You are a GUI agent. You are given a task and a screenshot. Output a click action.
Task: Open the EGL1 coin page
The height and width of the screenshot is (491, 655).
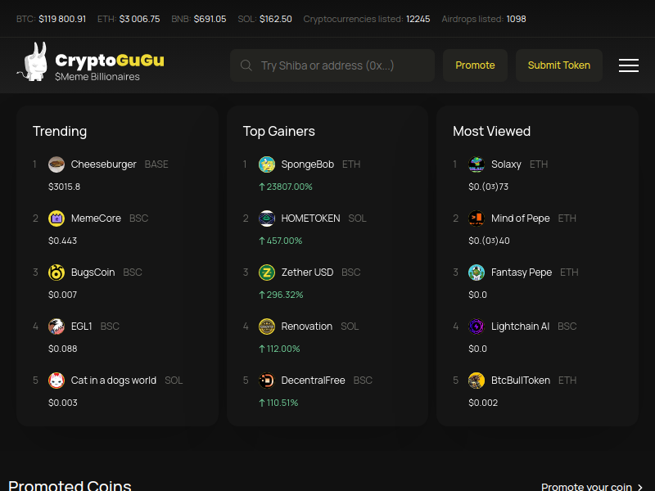click(81, 327)
